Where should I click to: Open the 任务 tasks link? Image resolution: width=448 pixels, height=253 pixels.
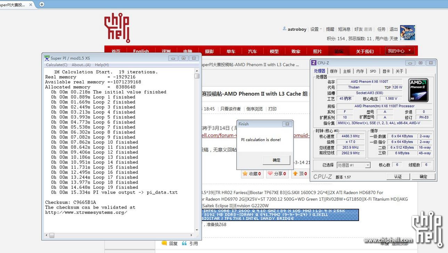tap(382, 29)
